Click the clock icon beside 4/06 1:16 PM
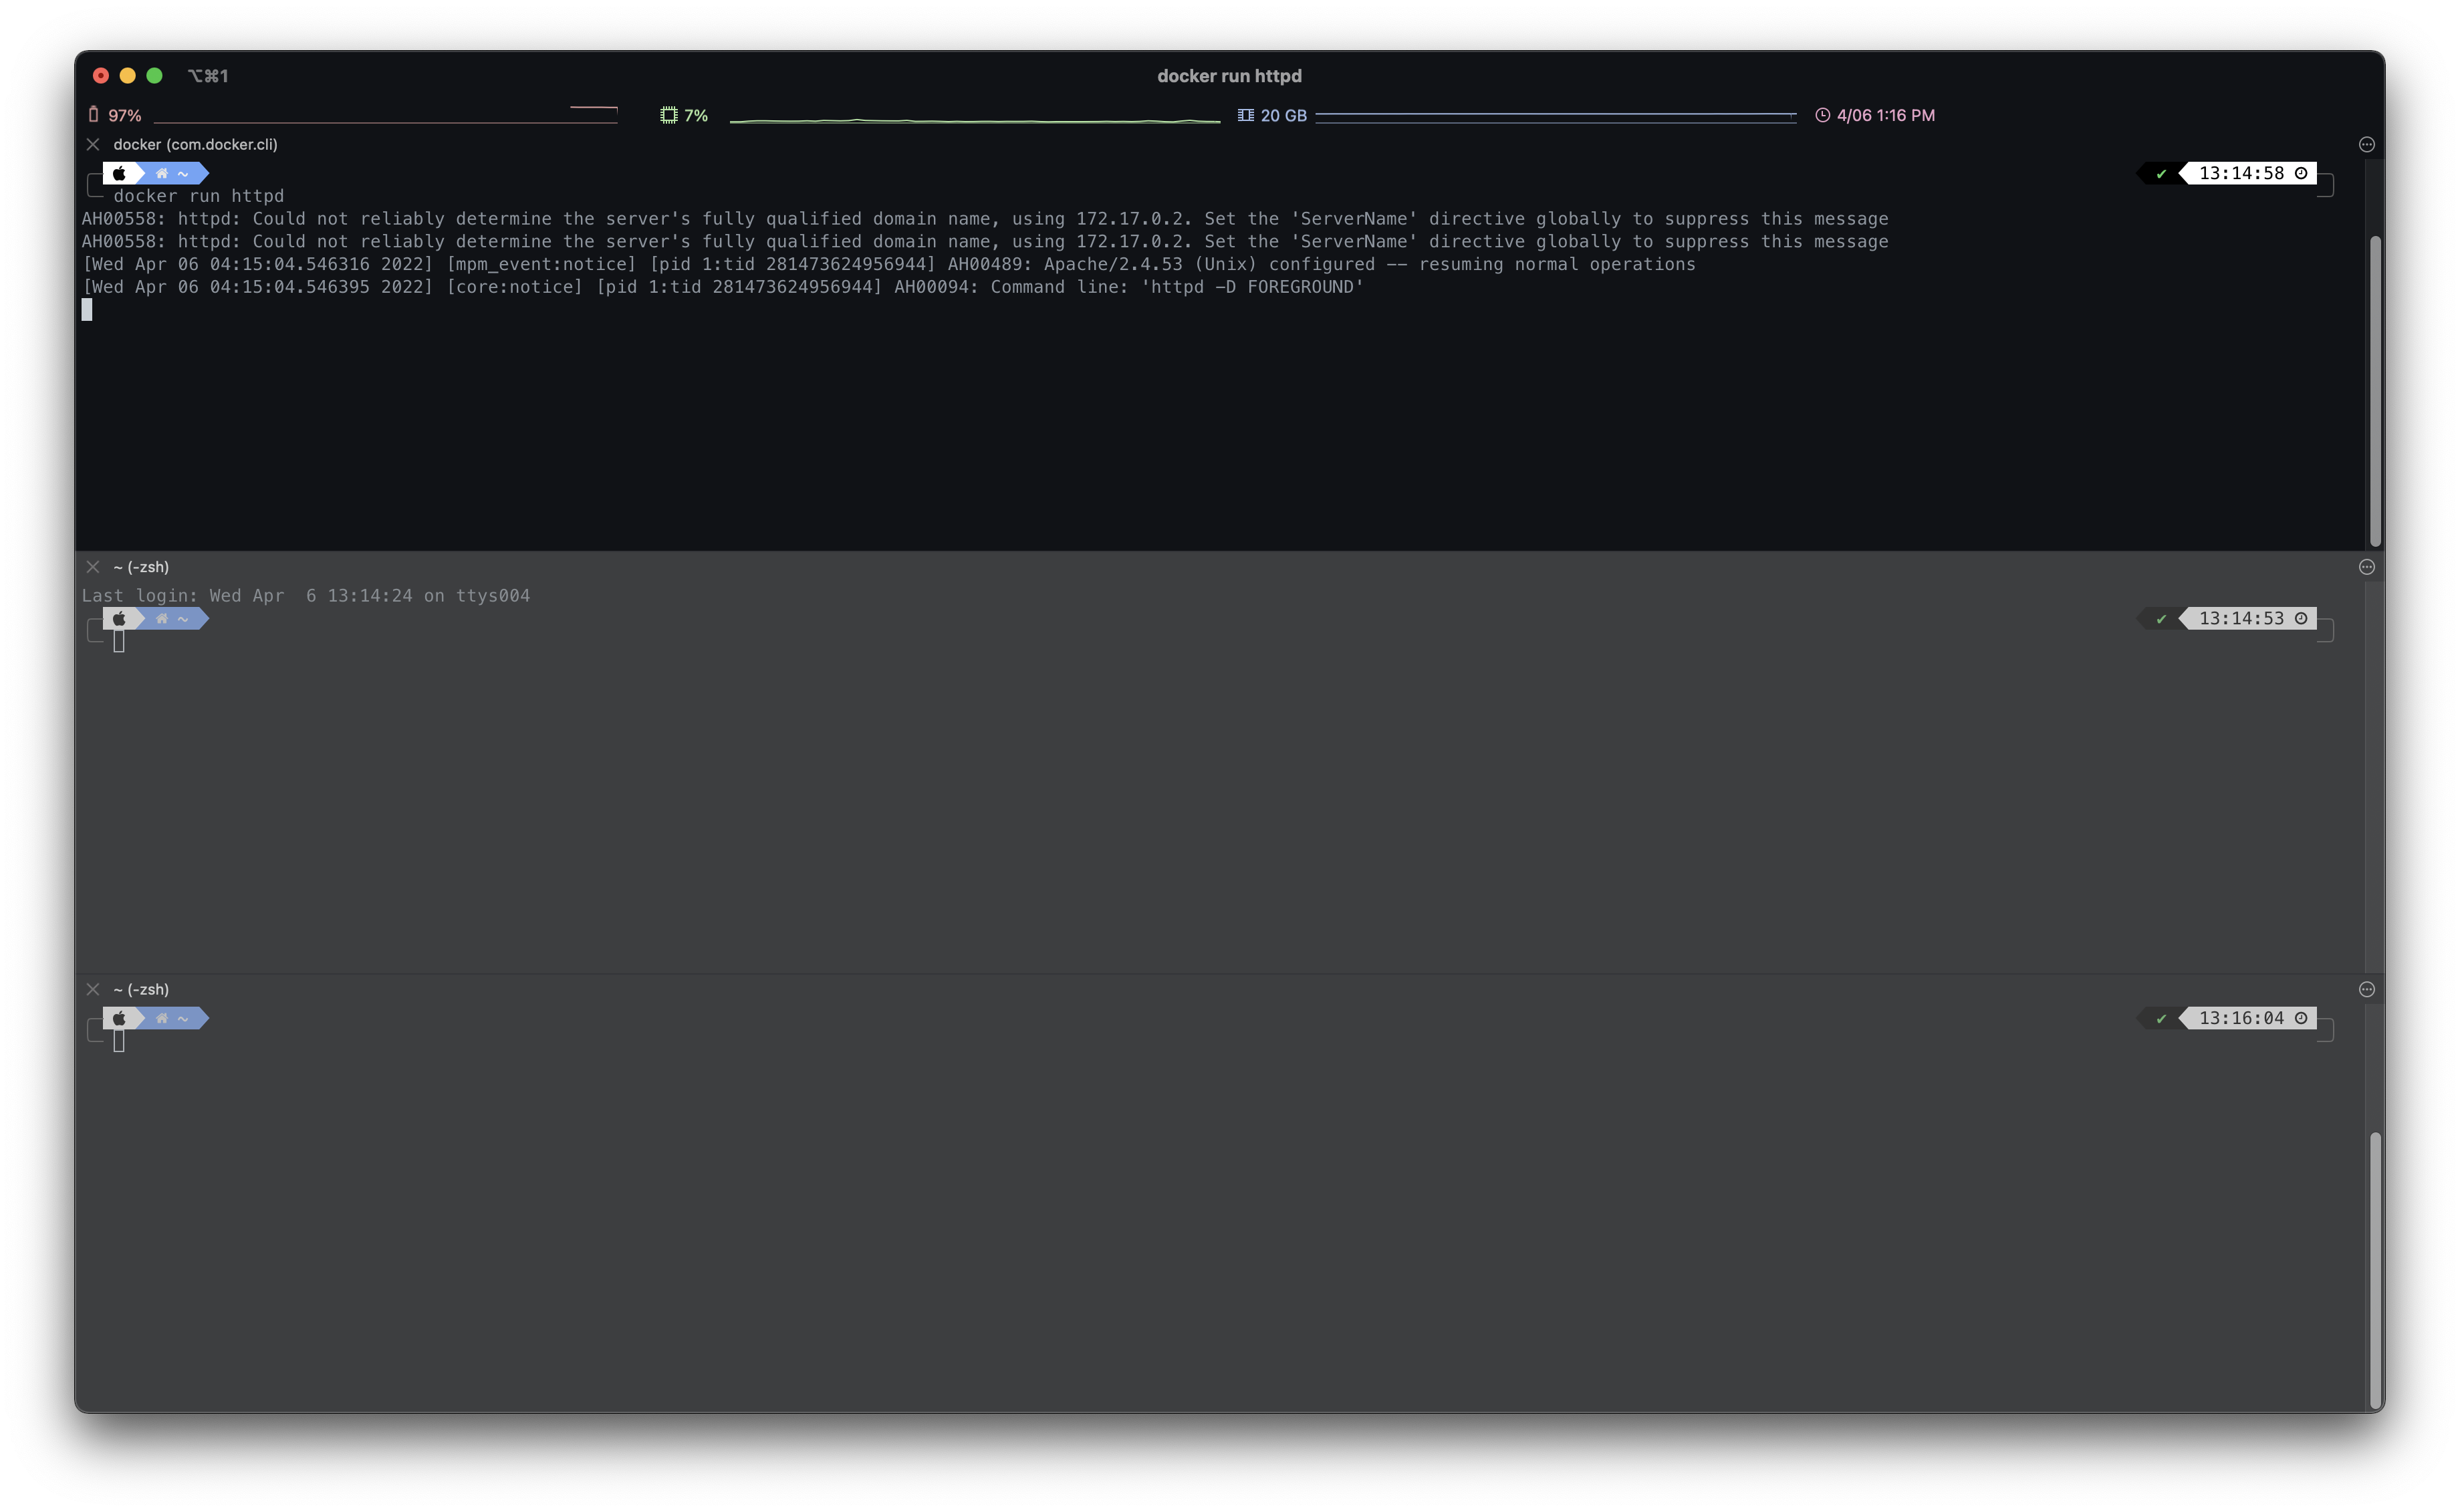The height and width of the screenshot is (1512, 2460). pos(1822,115)
